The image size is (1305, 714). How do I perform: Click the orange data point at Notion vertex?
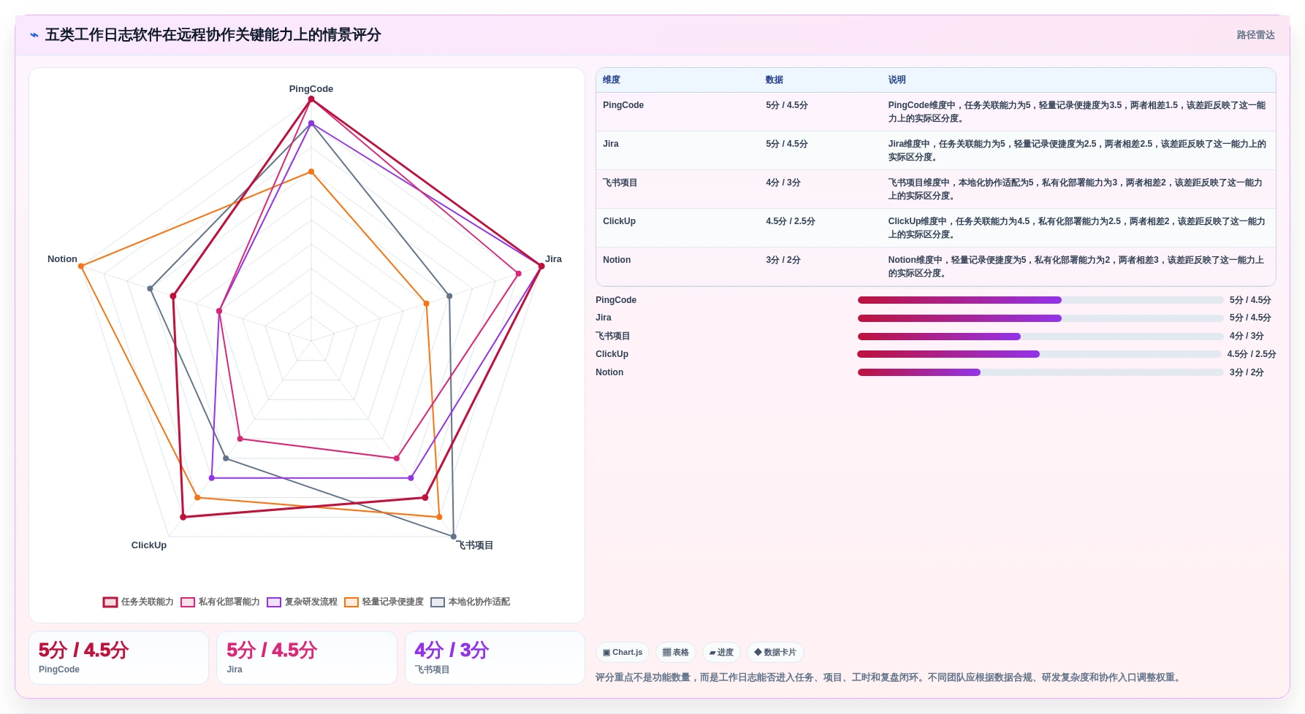pos(81,266)
